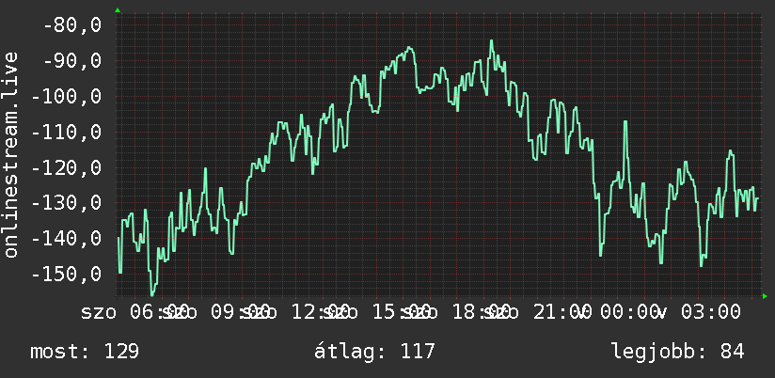Select the 21:00 time label
The height and width of the screenshot is (378, 775).
(562, 312)
